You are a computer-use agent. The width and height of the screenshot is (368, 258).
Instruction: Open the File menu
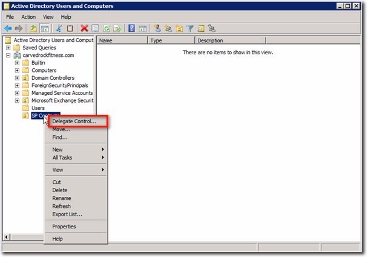(x=10, y=17)
